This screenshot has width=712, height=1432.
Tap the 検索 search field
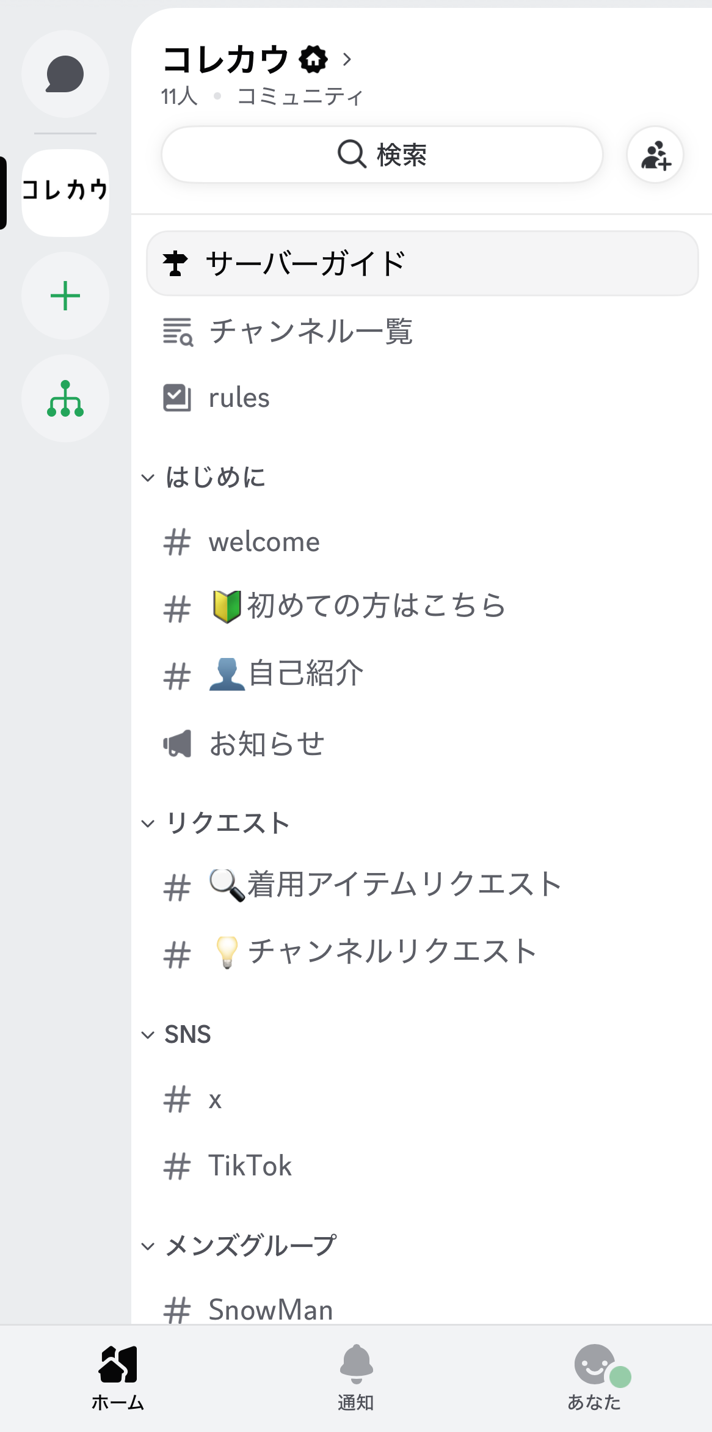point(382,155)
